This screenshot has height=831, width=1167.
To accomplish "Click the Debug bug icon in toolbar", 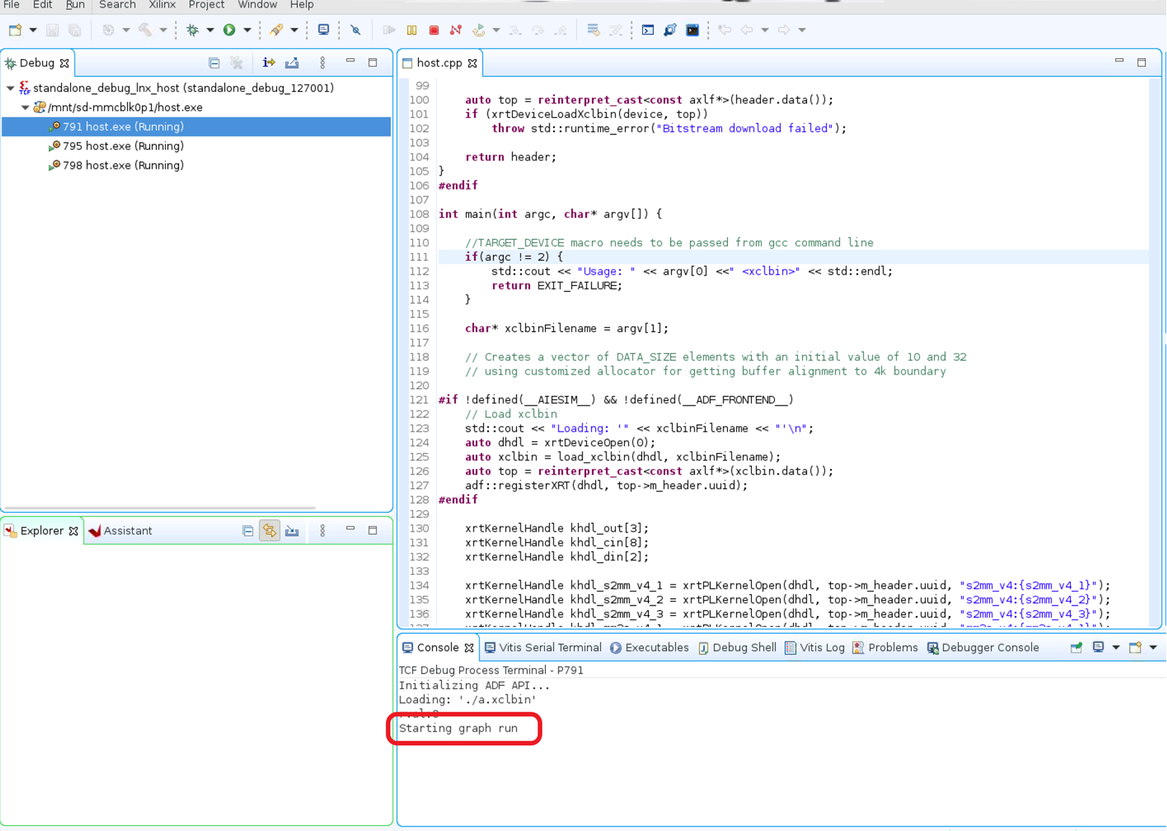I will pos(193,31).
